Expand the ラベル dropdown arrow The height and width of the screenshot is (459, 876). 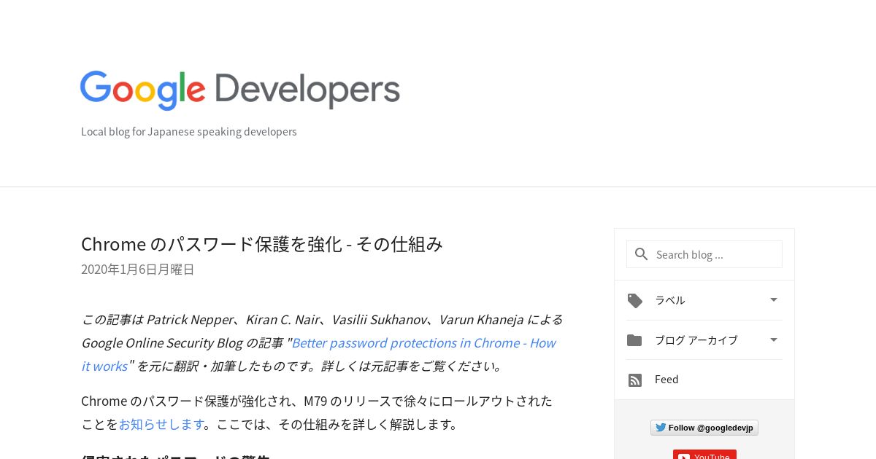click(x=774, y=299)
